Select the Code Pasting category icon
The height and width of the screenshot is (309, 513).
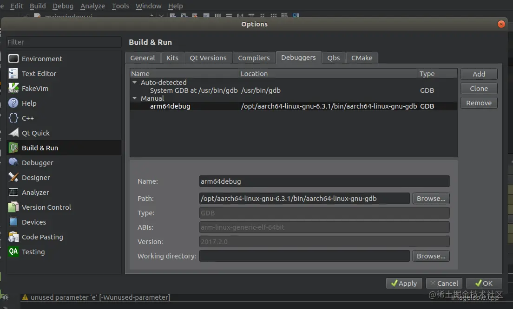pos(13,237)
